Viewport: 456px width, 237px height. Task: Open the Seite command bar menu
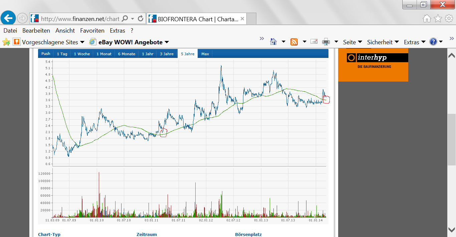353,42
